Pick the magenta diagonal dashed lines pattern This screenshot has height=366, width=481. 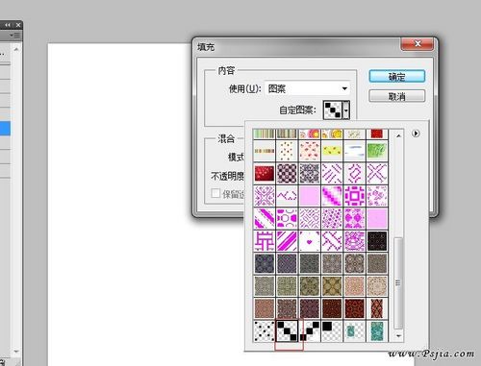(x=332, y=173)
